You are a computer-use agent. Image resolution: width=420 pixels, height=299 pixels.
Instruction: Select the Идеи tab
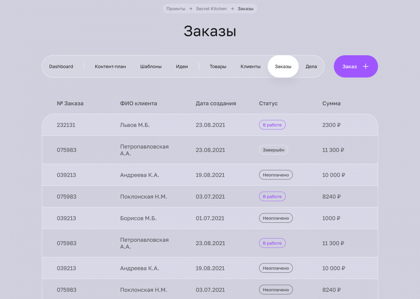[182, 66]
